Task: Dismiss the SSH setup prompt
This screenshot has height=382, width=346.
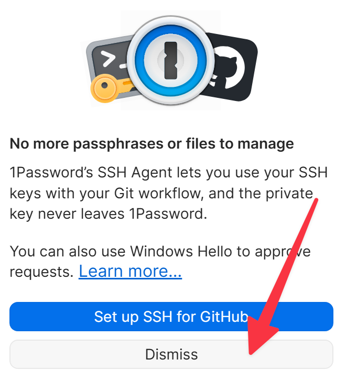Action: click(x=171, y=354)
